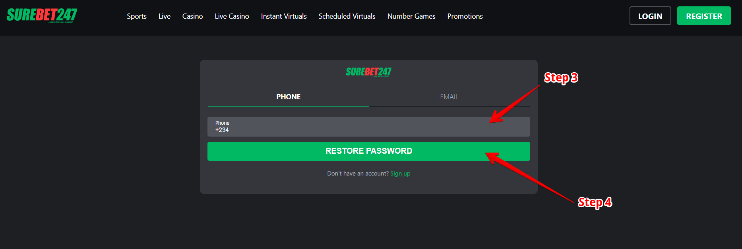Click the "Don't have an account?" text

(x=358, y=174)
